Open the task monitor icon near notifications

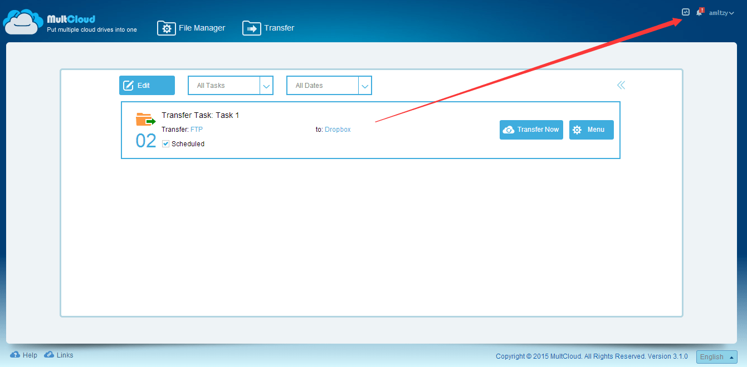[x=685, y=12]
